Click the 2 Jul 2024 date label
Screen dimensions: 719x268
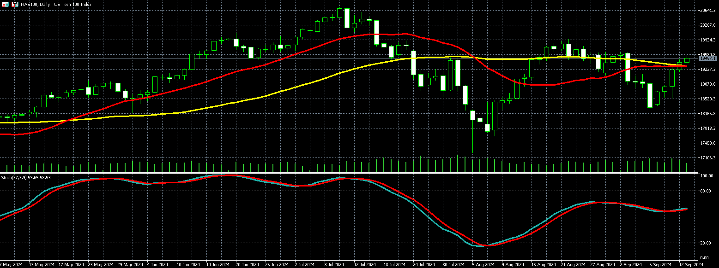pos(305,265)
